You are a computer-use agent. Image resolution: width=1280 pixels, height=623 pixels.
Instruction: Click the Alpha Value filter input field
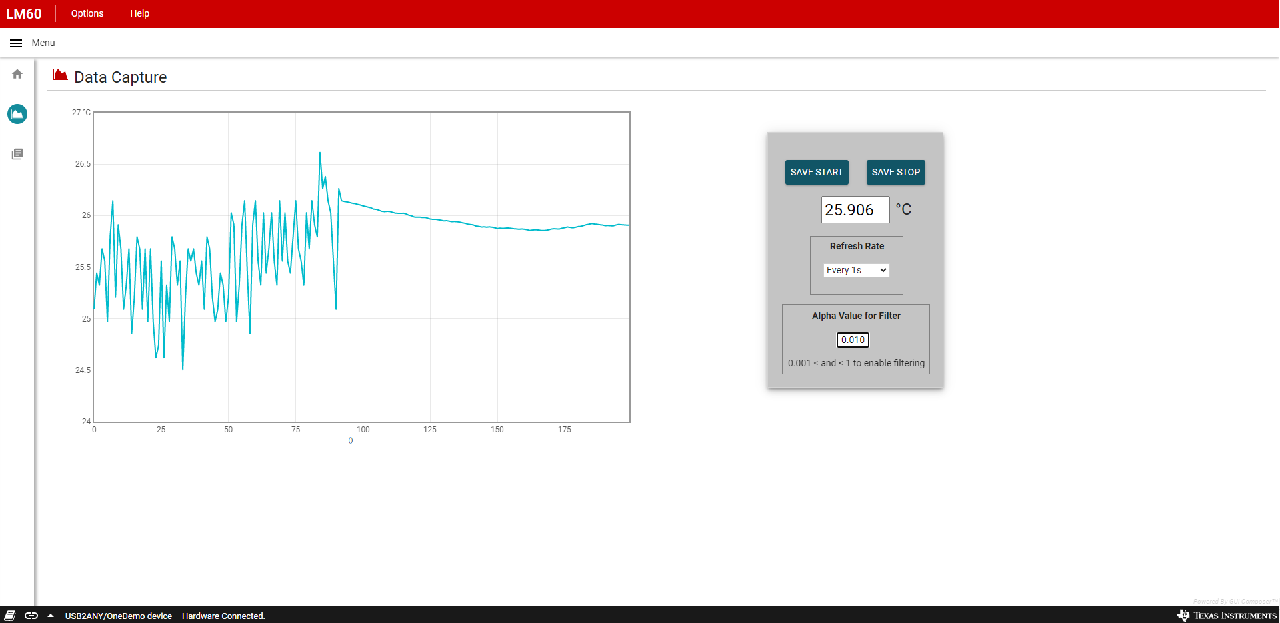(853, 340)
